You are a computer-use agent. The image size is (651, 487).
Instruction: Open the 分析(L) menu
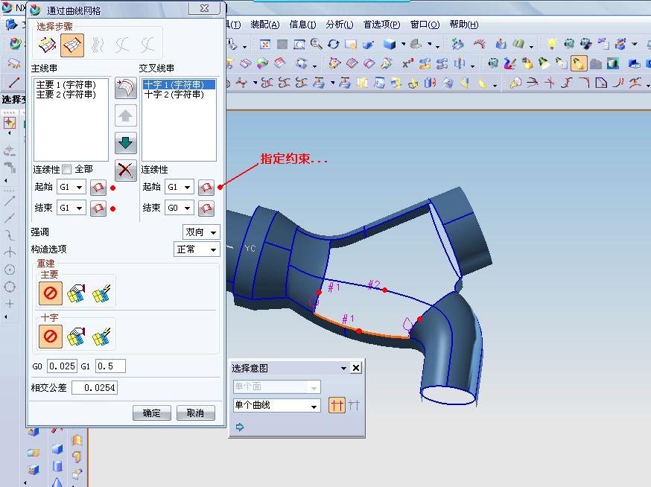coord(339,25)
